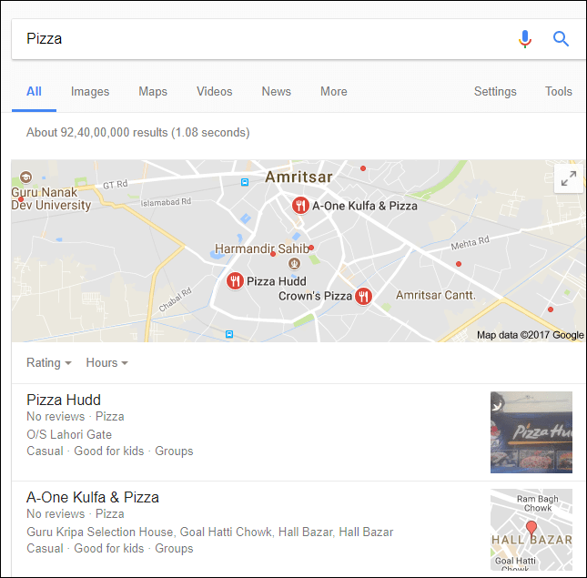Open the search Tools options
The width and height of the screenshot is (587, 578).
558,92
